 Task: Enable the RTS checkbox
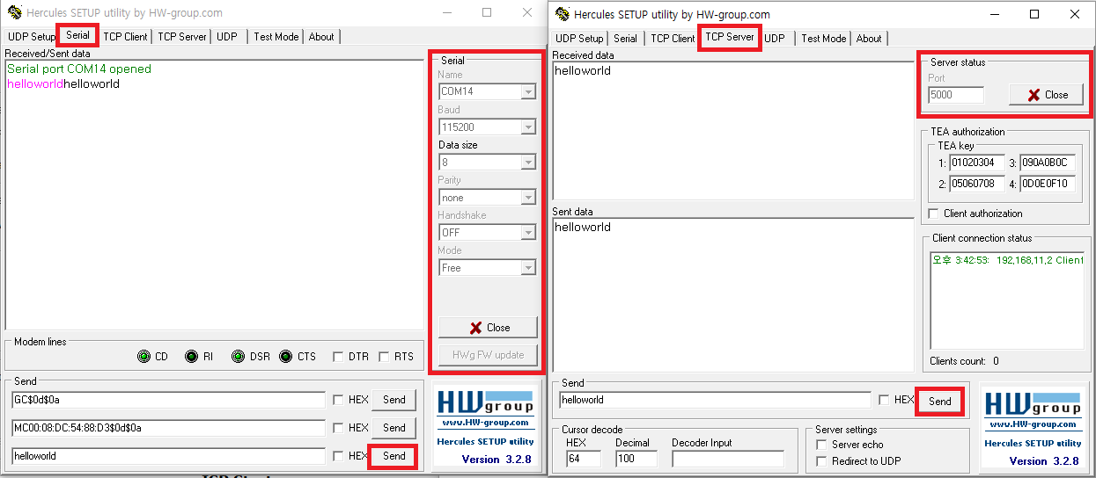384,357
